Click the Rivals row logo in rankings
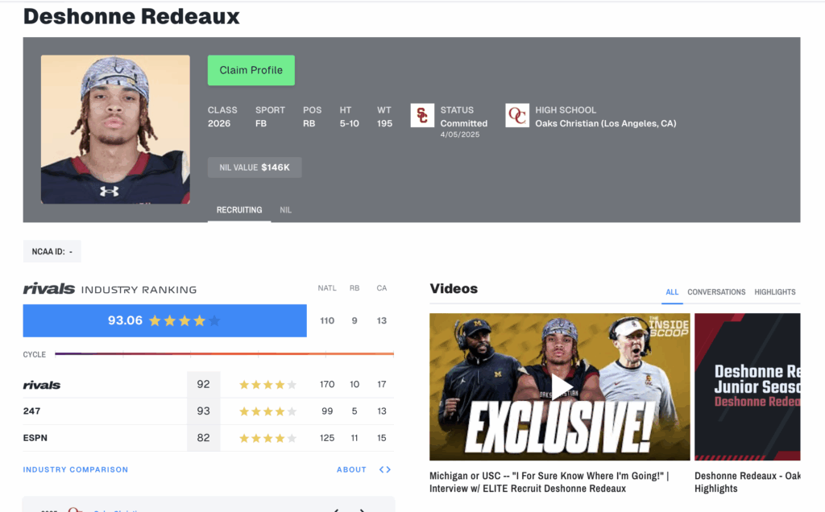The image size is (825, 512). [x=42, y=385]
